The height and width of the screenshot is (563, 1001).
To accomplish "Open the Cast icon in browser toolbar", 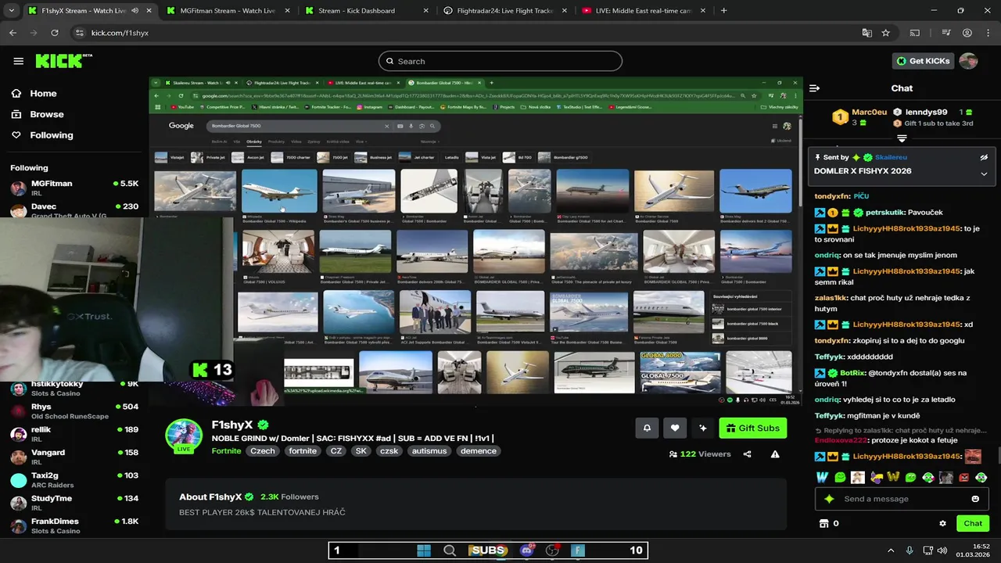I will click(915, 33).
